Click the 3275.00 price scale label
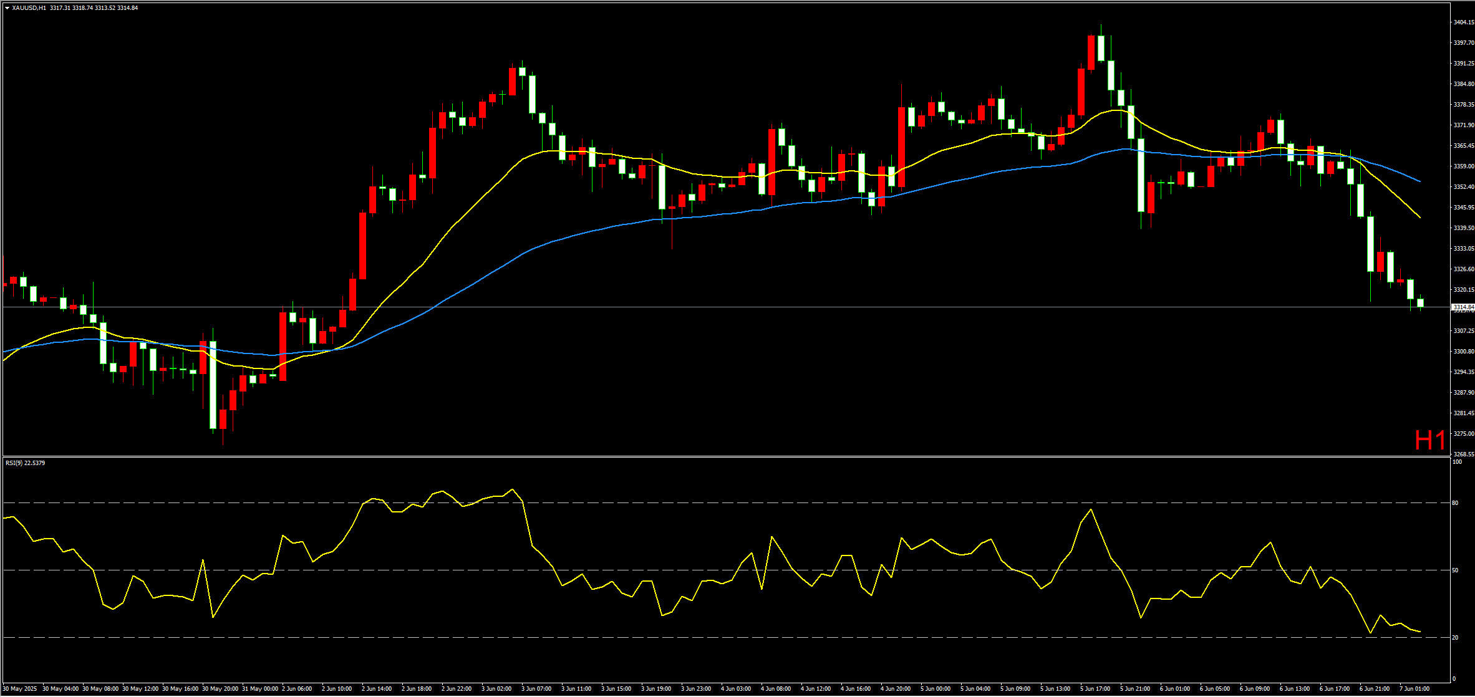Image resolution: width=1475 pixels, height=697 pixels. [1464, 433]
